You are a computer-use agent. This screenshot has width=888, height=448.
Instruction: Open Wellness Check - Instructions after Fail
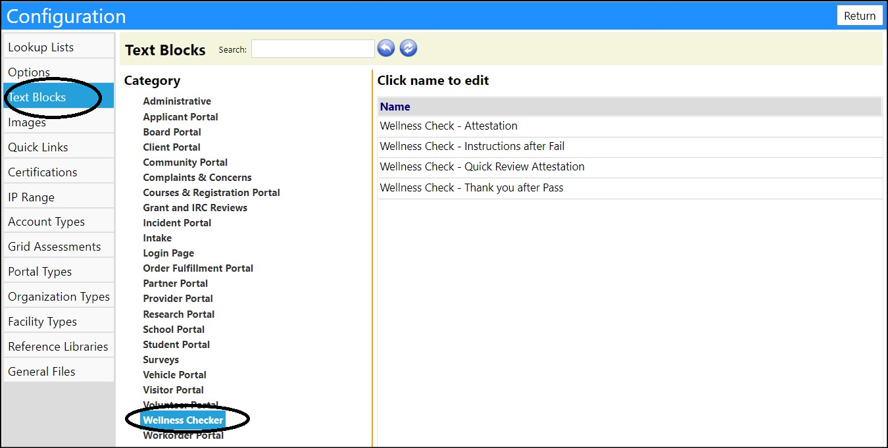coord(472,146)
